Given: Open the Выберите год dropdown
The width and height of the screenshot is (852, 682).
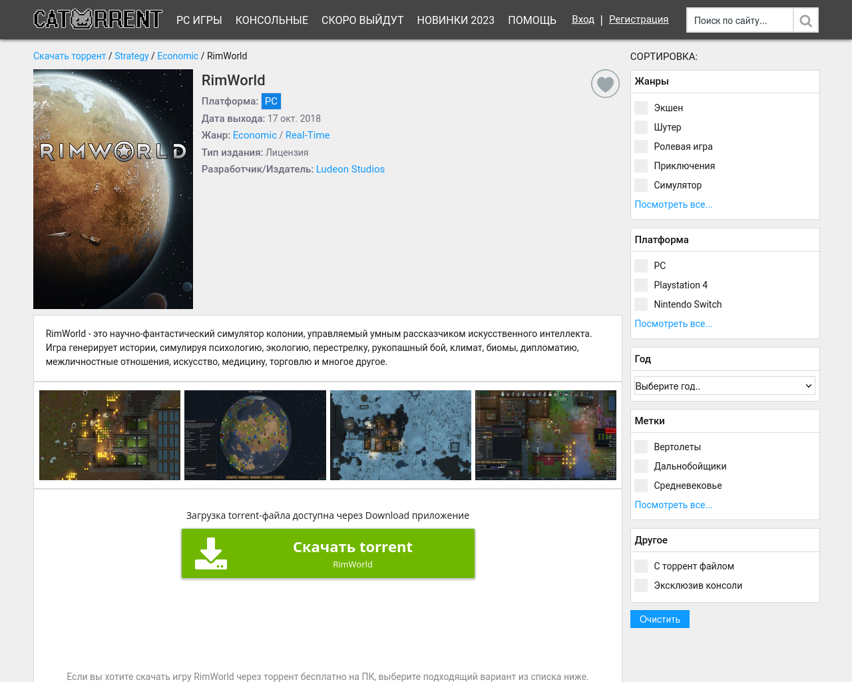Looking at the screenshot, I should pyautogui.click(x=725, y=386).
